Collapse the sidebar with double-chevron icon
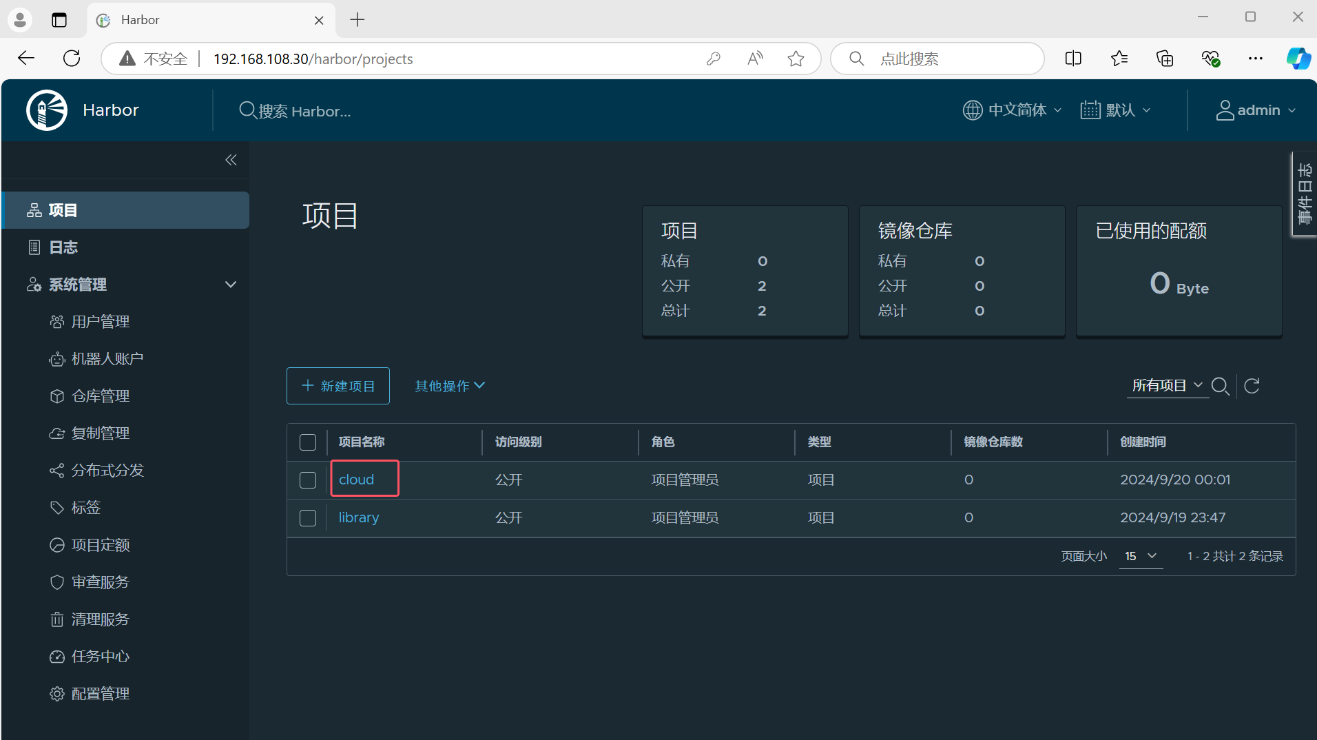 pyautogui.click(x=231, y=160)
